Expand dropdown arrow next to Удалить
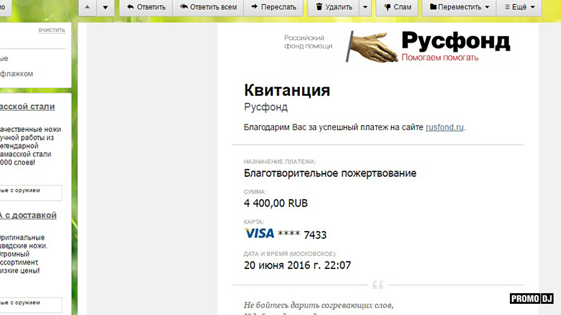 (x=365, y=7)
